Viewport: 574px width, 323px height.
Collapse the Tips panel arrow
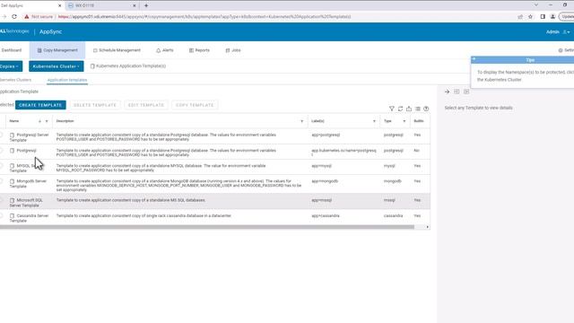point(474,59)
